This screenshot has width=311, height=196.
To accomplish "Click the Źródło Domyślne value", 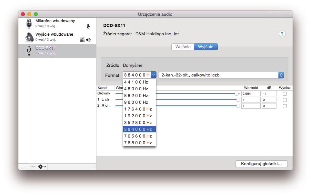I will pos(133,66).
